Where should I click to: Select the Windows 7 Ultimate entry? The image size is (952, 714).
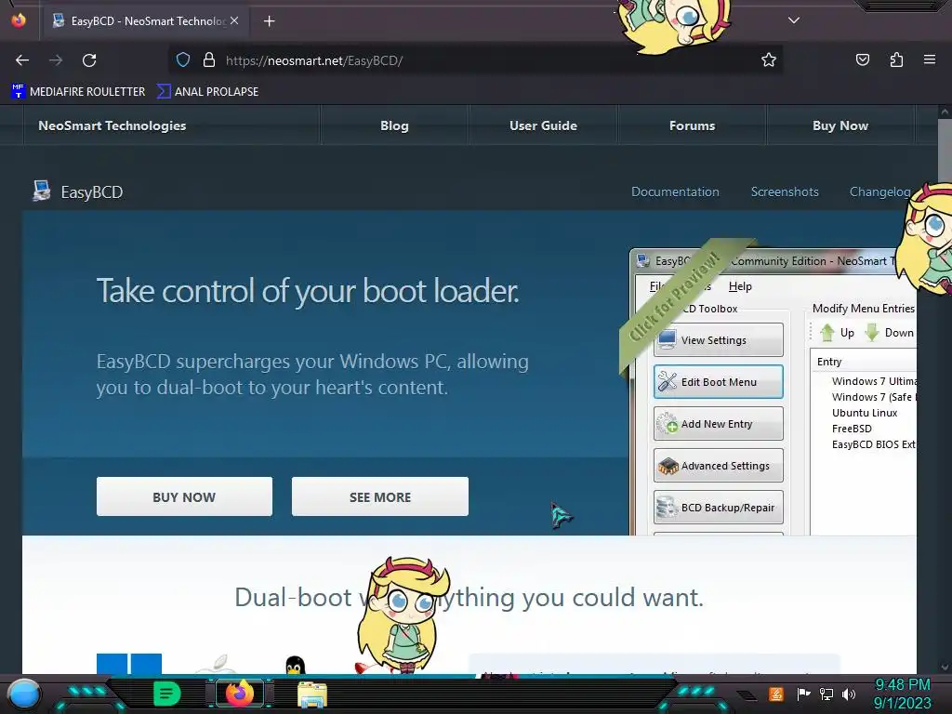point(874,381)
